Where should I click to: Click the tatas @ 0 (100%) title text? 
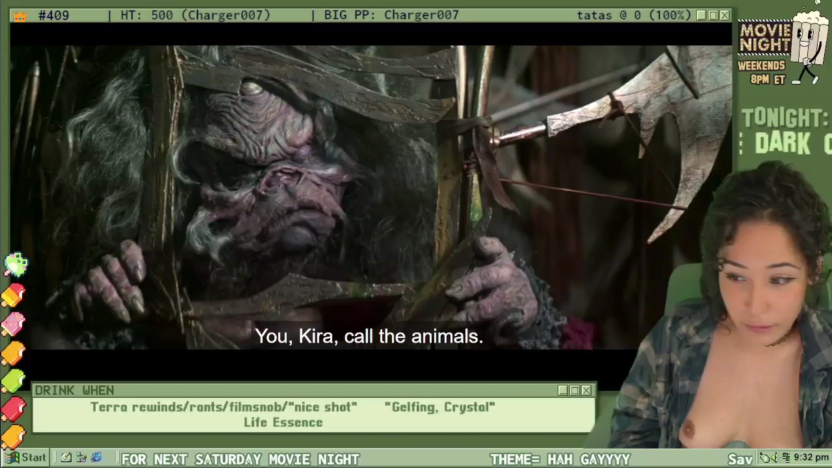634,16
